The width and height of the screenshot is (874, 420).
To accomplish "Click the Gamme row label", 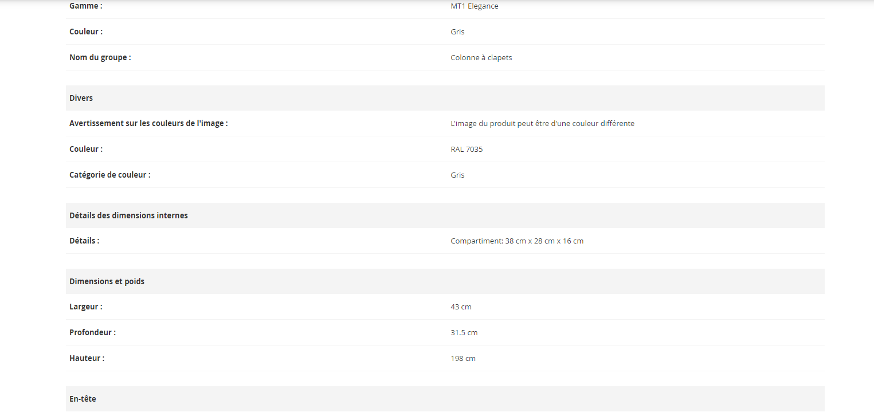I will coord(86,6).
